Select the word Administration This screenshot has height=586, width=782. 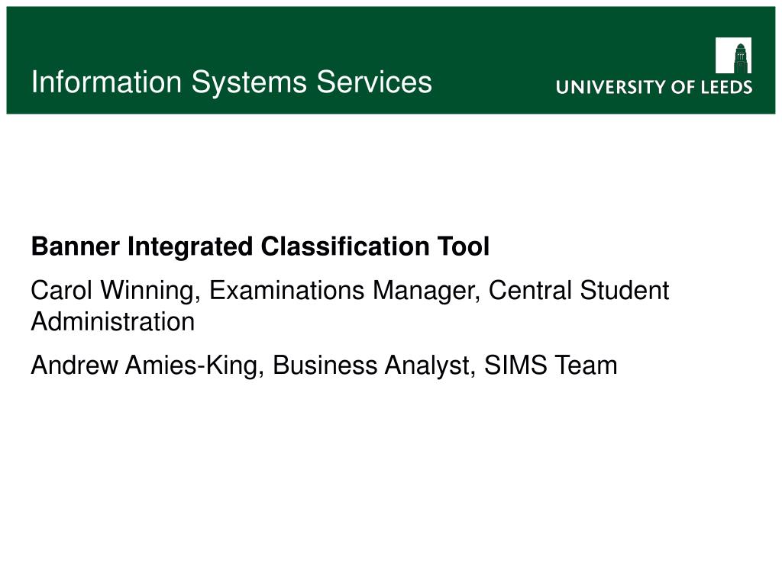click(x=113, y=321)
